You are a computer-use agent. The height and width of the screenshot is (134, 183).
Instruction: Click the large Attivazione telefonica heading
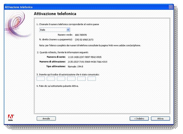(55, 14)
